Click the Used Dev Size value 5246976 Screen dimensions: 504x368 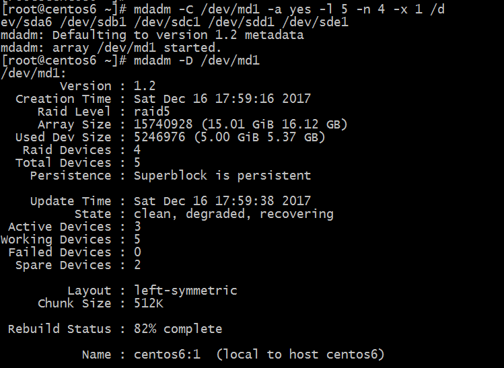click(159, 137)
